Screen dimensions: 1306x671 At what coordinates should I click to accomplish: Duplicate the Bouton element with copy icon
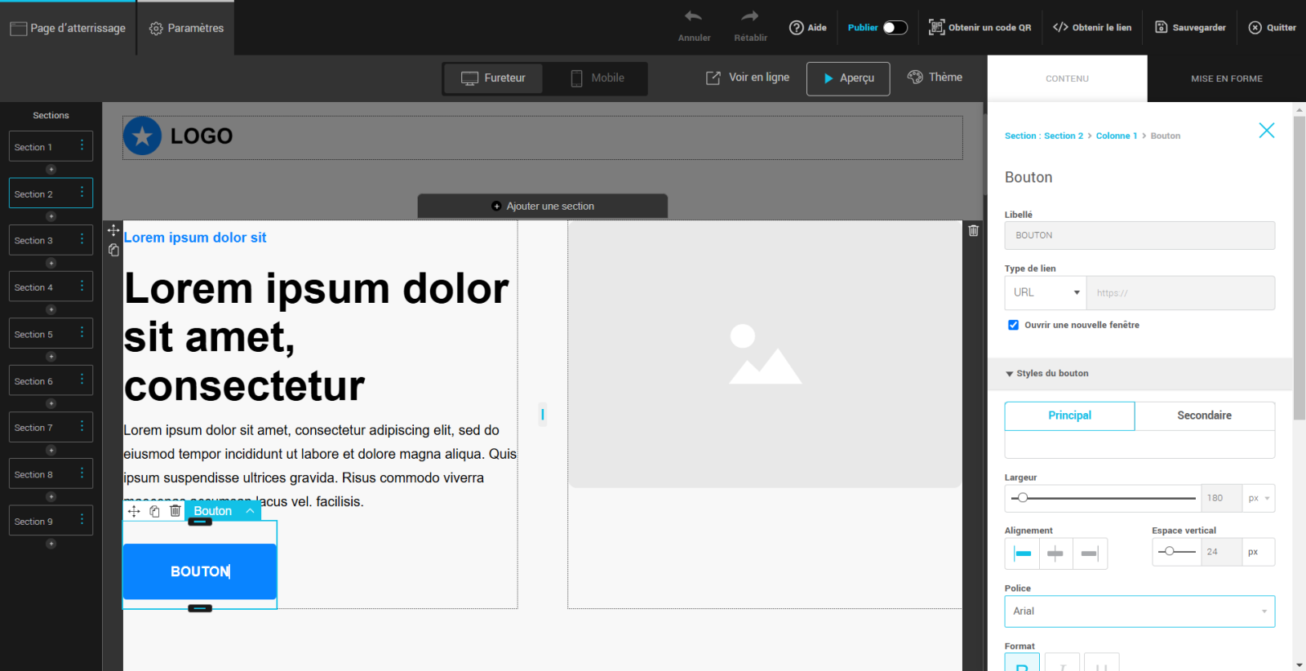(x=154, y=511)
